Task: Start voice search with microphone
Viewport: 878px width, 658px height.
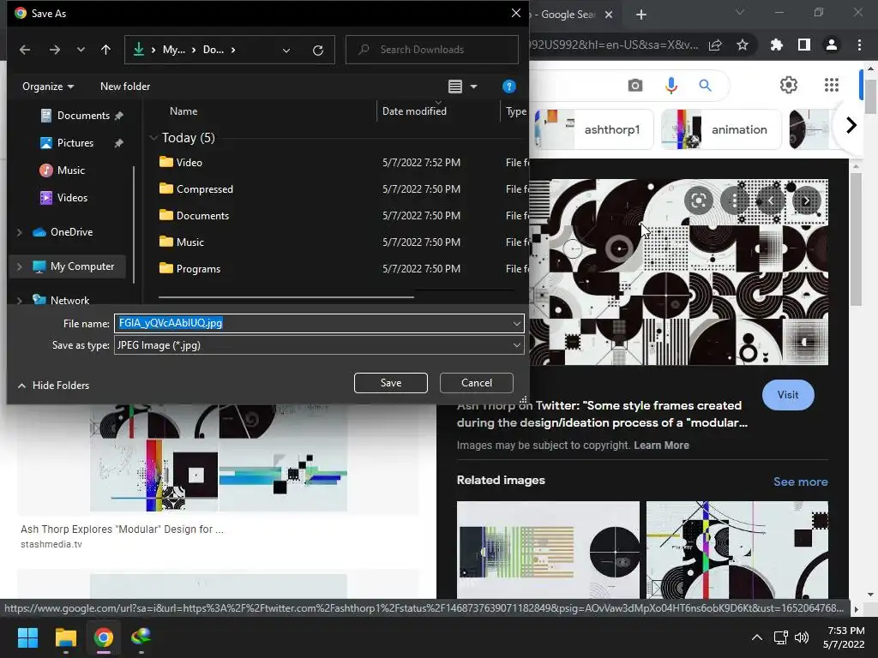Action: tap(671, 85)
